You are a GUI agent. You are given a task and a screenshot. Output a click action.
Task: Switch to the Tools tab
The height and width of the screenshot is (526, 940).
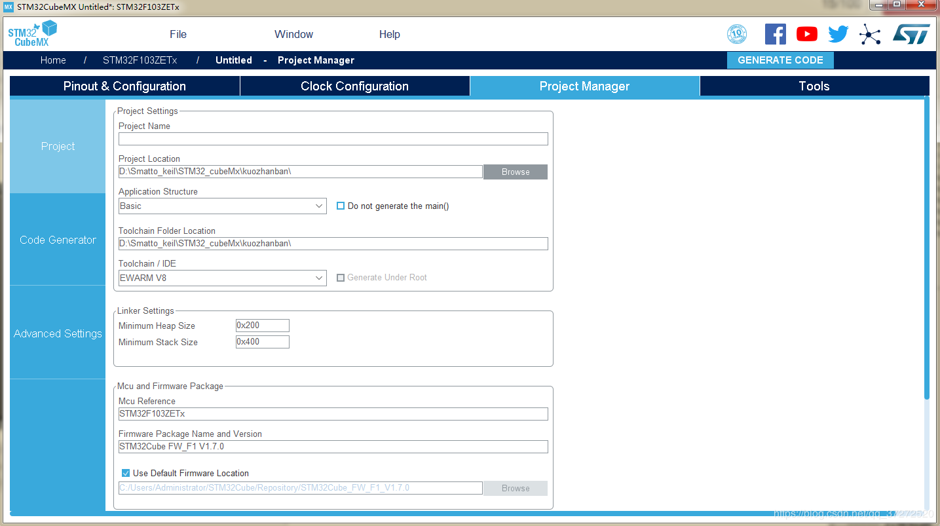click(x=814, y=86)
